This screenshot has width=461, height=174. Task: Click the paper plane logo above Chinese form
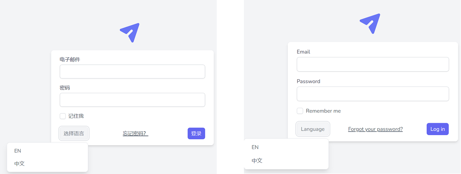(x=130, y=33)
